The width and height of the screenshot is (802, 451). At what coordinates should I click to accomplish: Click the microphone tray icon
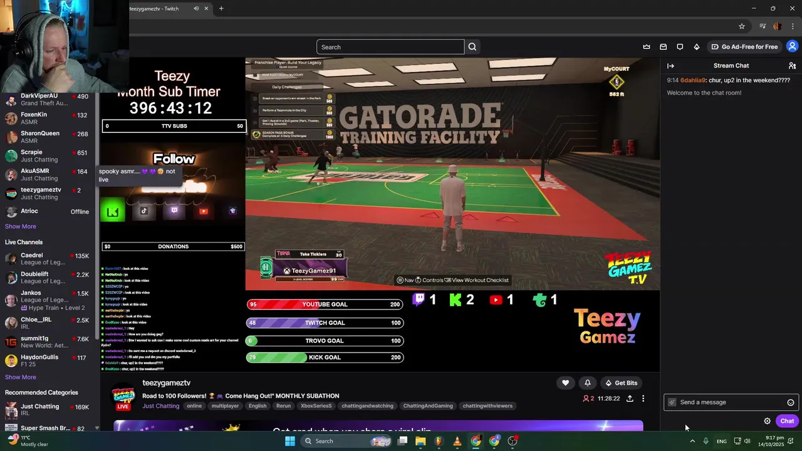point(706,441)
